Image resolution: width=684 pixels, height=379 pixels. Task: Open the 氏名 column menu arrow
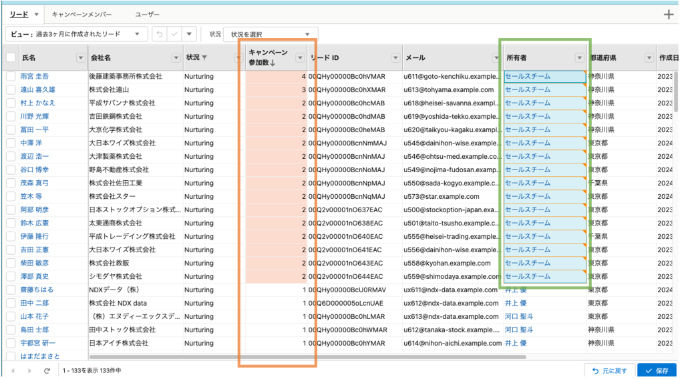click(x=81, y=58)
